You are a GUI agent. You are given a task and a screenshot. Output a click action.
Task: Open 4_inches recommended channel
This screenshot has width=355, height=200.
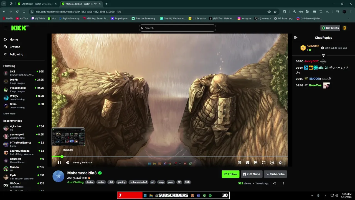click(x=23, y=128)
